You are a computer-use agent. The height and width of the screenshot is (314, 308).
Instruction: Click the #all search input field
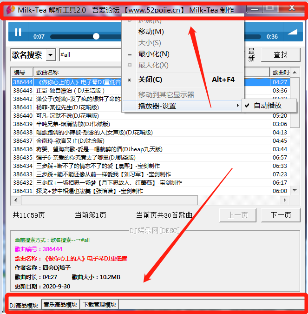pos(91,55)
